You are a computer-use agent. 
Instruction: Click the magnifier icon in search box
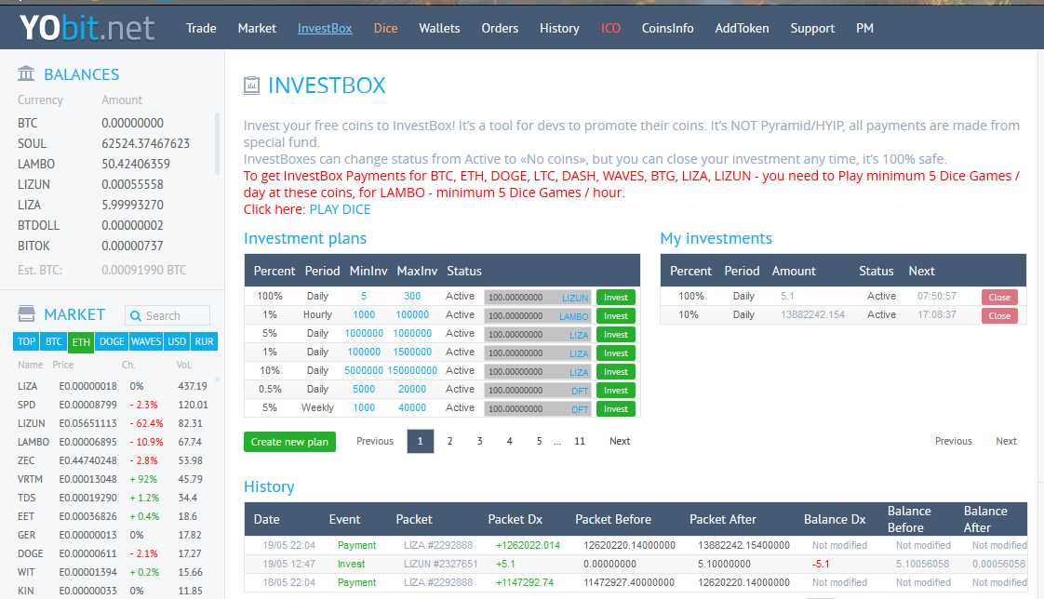136,316
